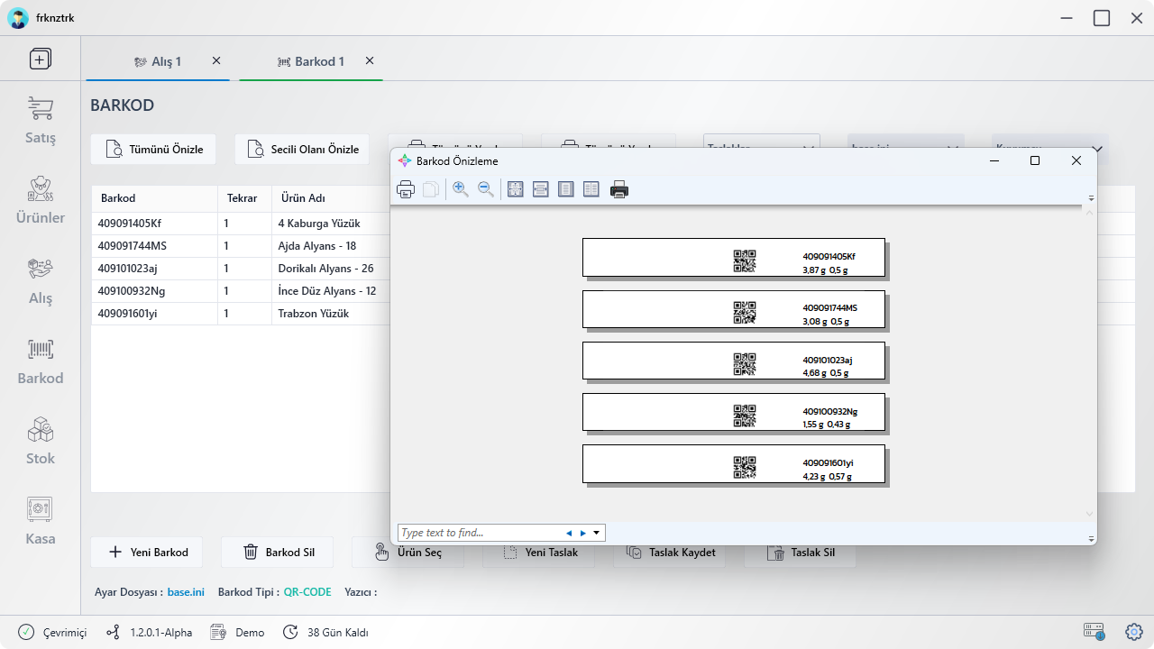
Task: Open the Stok sidebar section
Action: pos(41,441)
